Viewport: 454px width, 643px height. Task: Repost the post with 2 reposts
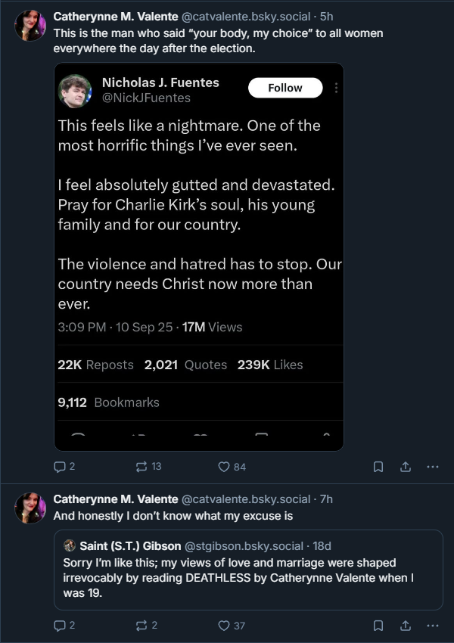point(140,626)
